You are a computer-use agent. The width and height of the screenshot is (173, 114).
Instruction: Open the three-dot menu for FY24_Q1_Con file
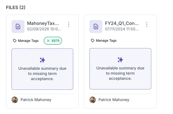click(147, 25)
